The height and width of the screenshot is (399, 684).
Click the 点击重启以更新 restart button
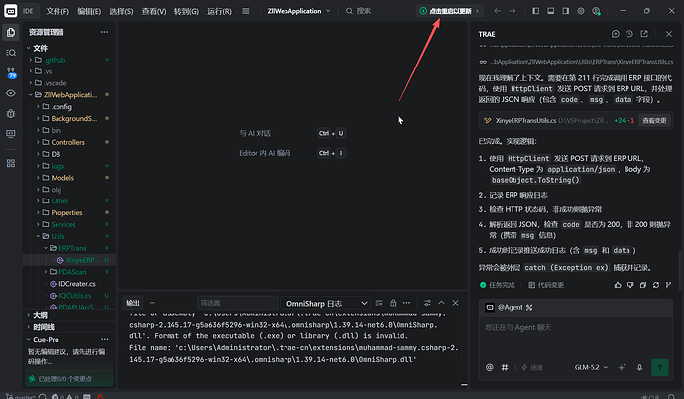coord(450,11)
